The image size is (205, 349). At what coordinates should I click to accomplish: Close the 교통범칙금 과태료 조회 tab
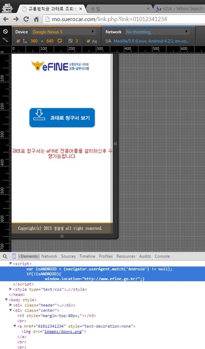pyautogui.click(x=81, y=9)
